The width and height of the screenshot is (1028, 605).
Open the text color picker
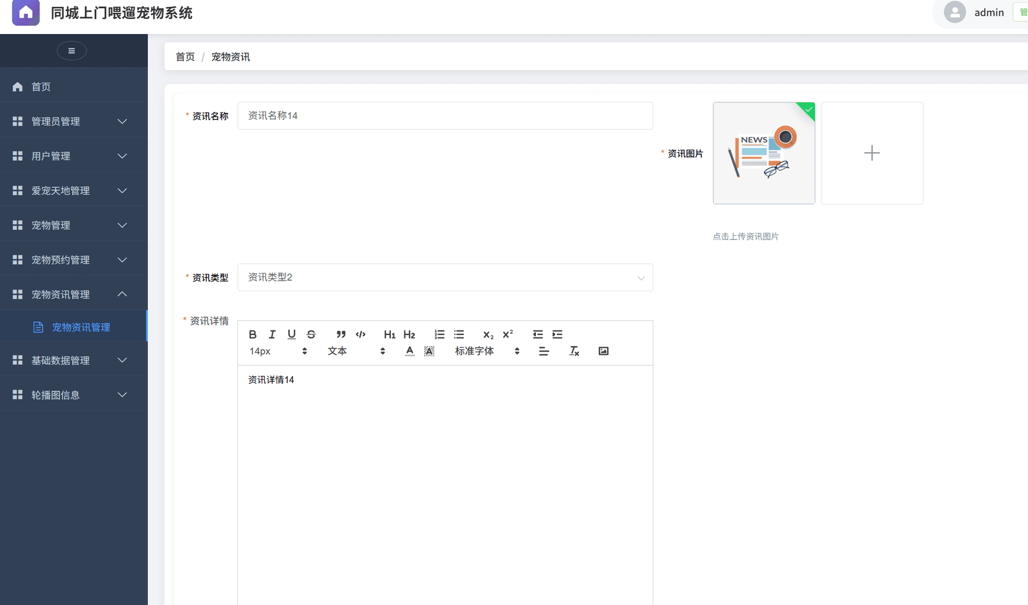(x=409, y=351)
